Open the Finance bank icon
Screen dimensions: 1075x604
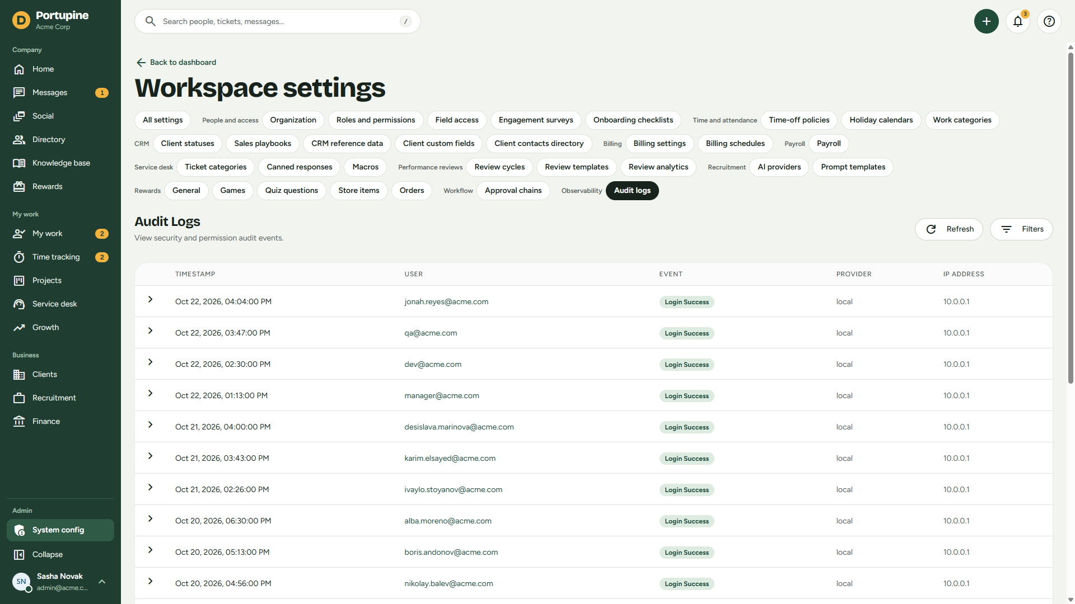tap(19, 422)
